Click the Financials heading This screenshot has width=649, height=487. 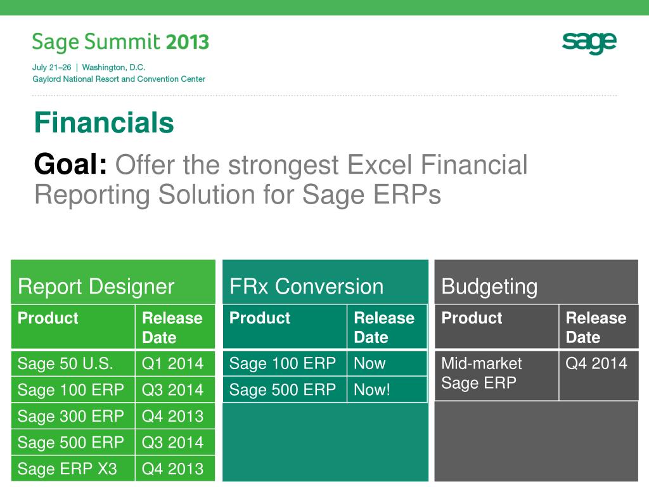(104, 122)
